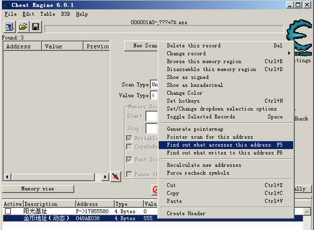
Task: Choose Recalculate new addresses
Action: pos(226,165)
